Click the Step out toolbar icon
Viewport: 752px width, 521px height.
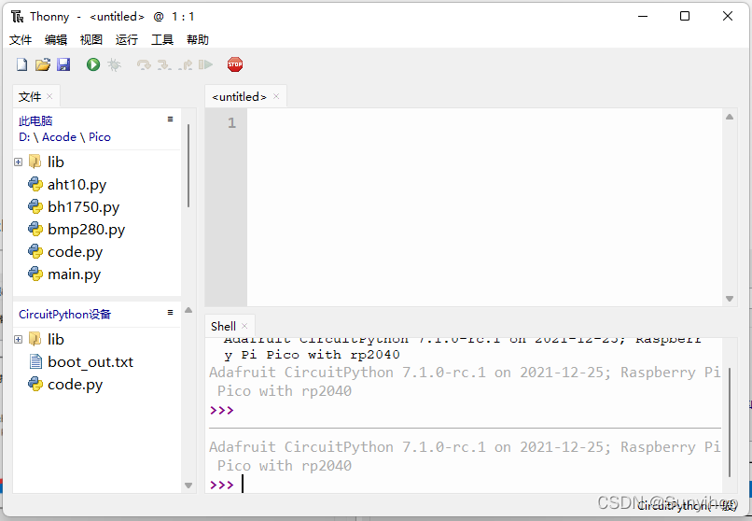[x=185, y=64]
